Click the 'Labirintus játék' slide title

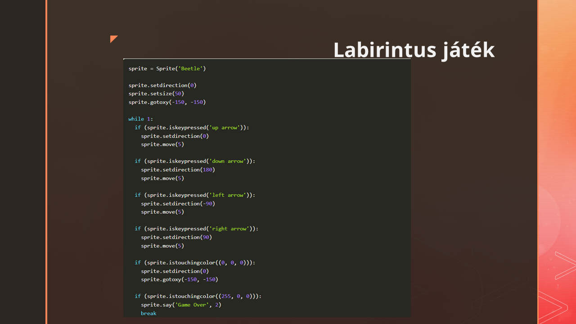pyautogui.click(x=414, y=50)
